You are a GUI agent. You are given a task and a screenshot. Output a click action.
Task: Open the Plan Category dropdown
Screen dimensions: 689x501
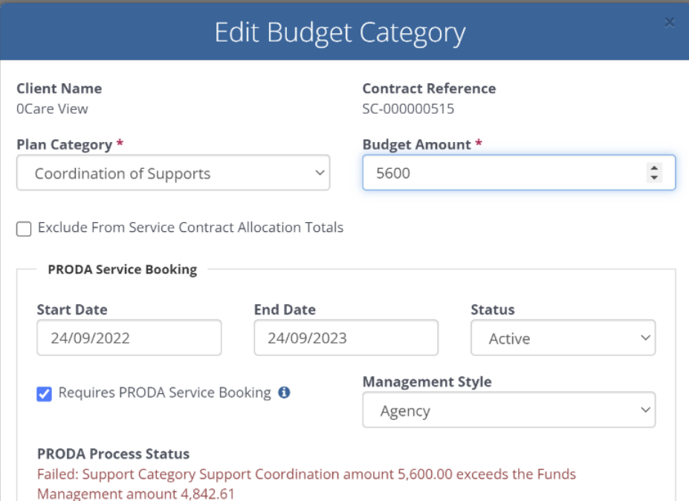[x=173, y=172]
